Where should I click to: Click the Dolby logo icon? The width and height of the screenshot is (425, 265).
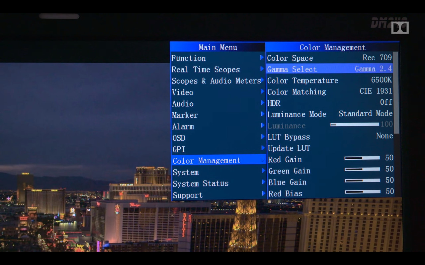coord(400,27)
